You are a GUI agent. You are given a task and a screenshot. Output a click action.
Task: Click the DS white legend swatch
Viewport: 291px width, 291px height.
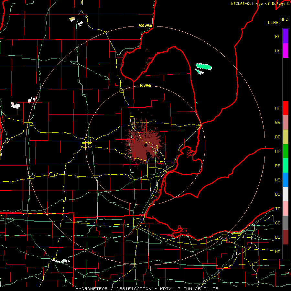coord(286,194)
